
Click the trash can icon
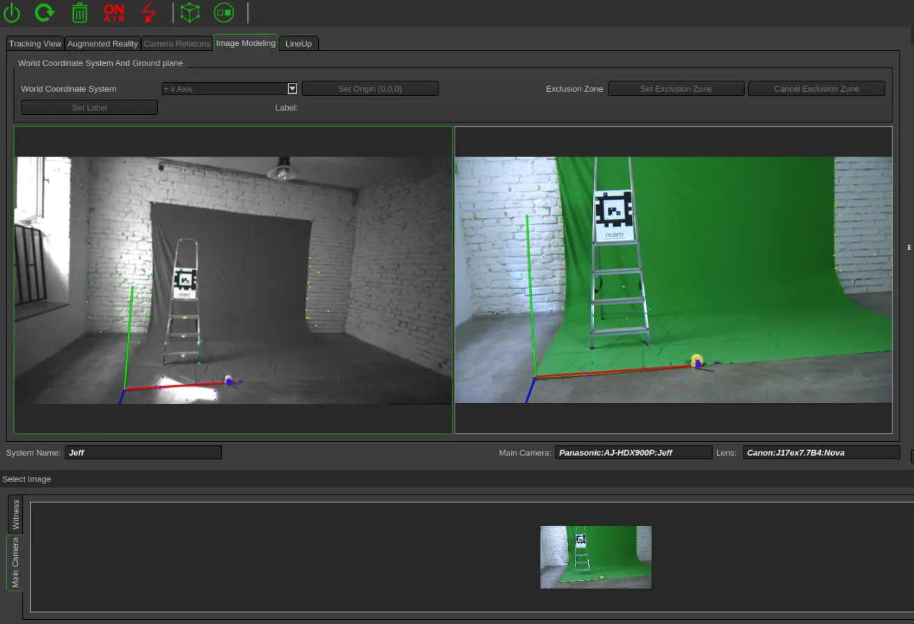80,12
